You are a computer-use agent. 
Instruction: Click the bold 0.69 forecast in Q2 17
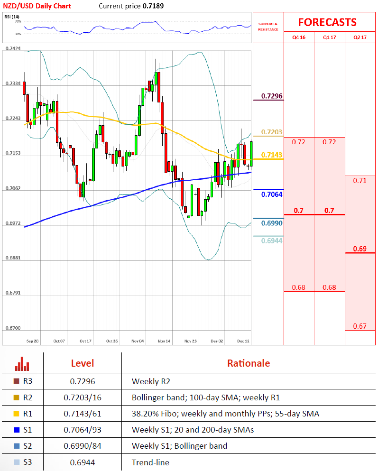point(360,249)
